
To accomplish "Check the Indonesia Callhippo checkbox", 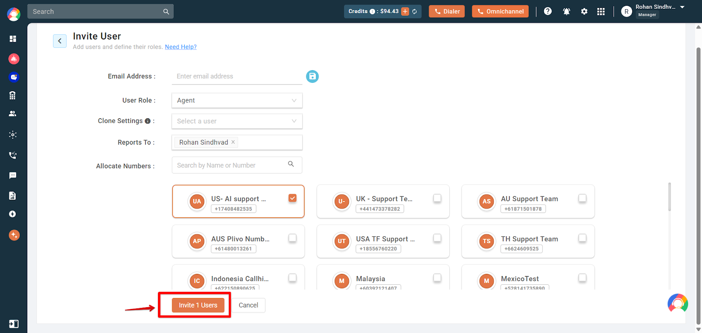I will [x=293, y=278].
